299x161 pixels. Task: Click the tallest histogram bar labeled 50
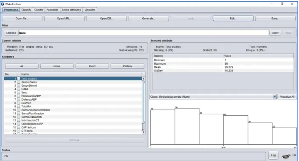tap(187, 126)
